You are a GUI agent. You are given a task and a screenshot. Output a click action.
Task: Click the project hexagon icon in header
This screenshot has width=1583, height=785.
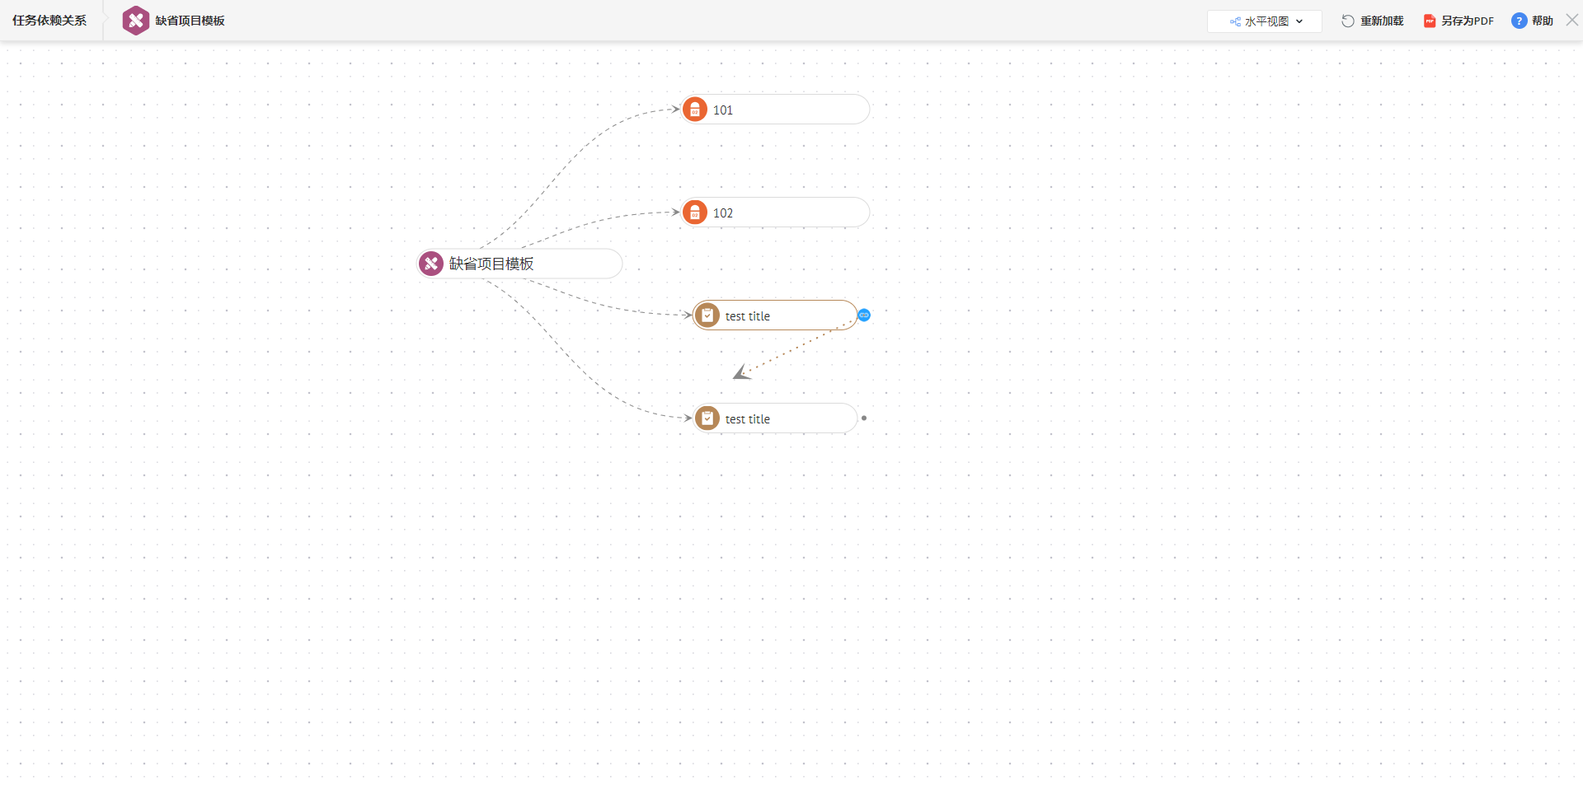(x=136, y=21)
